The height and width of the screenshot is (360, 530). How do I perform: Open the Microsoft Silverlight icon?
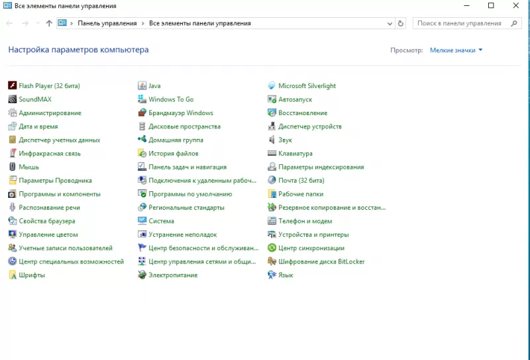pos(272,85)
